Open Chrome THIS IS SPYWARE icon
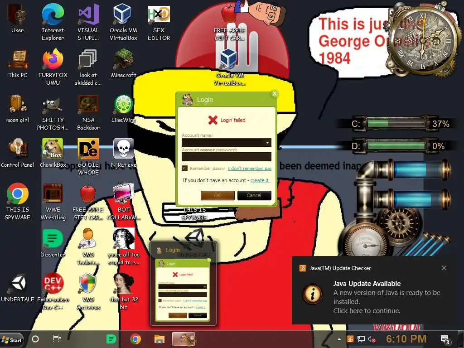This screenshot has height=348, width=464. coord(18,202)
